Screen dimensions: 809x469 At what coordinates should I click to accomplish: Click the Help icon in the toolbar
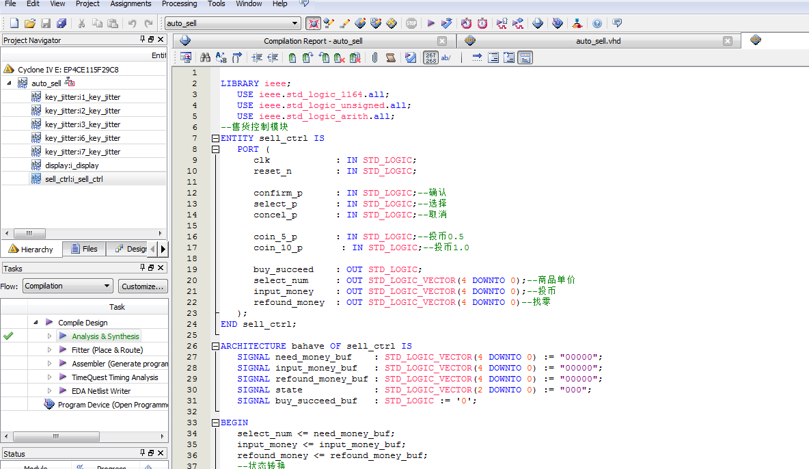coord(597,23)
